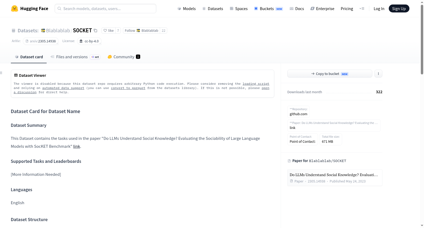Screen dimensions: 424x228
Task: Open the Buckets page
Action: pos(268,9)
